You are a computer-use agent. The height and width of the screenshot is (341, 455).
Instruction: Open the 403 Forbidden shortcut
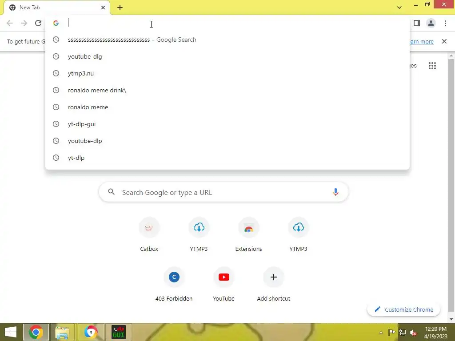pos(174,284)
